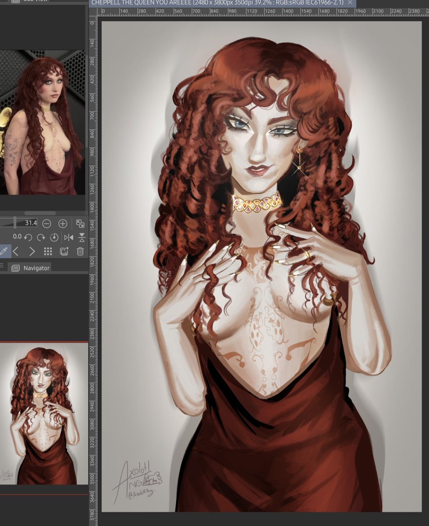Screen dimensions: 429x526
Task: Delete the current Sub View image
Action: tap(80, 251)
